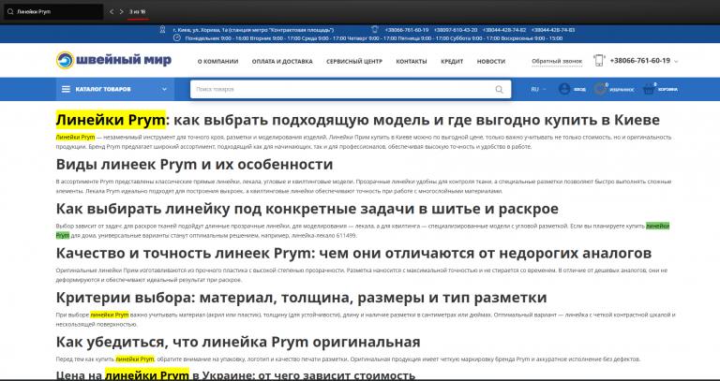The image size is (720, 381).
Task: Open Сервисный центр page
Action: (354, 62)
